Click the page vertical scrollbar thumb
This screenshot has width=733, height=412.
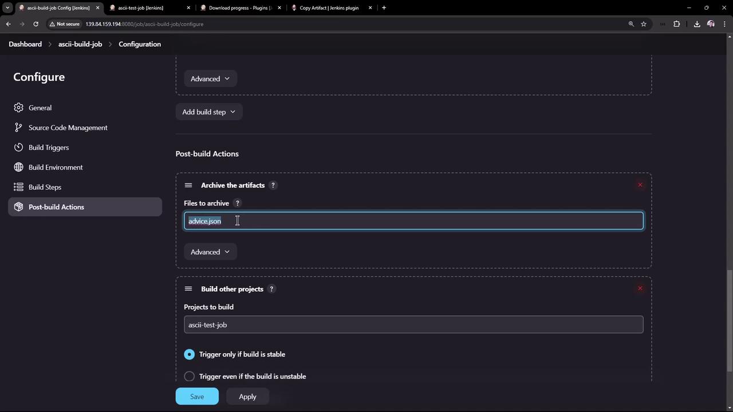pos(729,320)
